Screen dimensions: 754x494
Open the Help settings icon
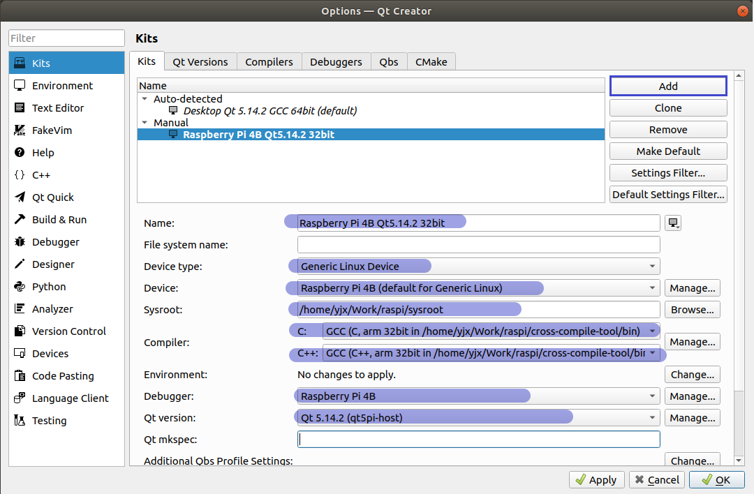pos(20,152)
